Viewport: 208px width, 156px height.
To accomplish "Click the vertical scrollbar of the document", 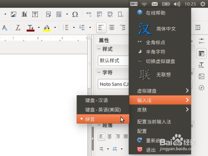I will tap(89, 64).
